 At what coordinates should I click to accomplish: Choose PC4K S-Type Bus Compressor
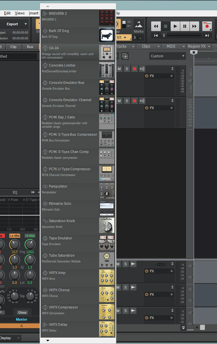[x=78, y=139]
